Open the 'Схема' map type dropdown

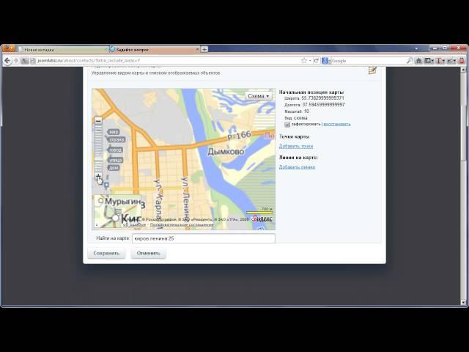259,96
